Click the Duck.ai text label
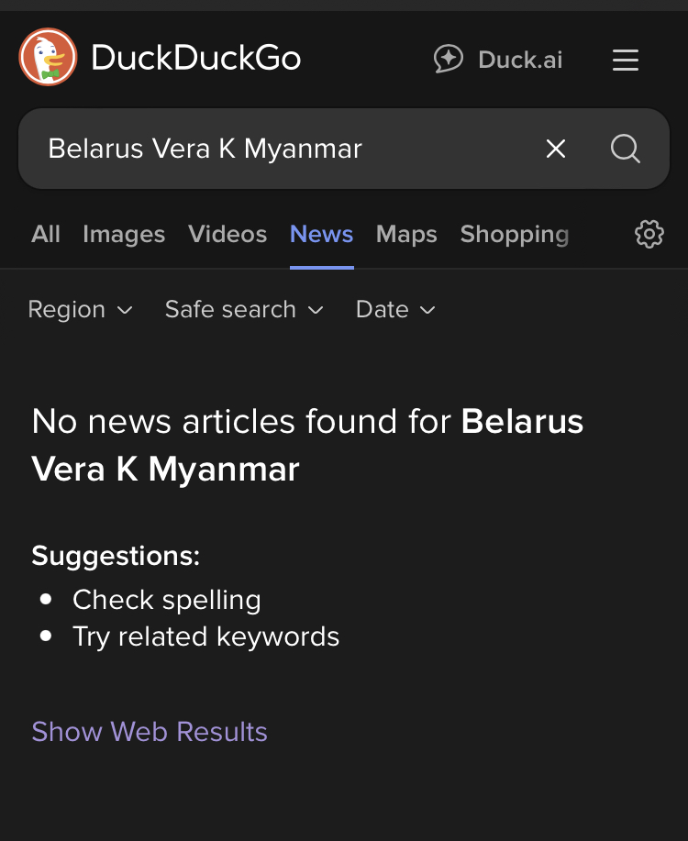Screen dimensions: 688x841 click(x=520, y=60)
